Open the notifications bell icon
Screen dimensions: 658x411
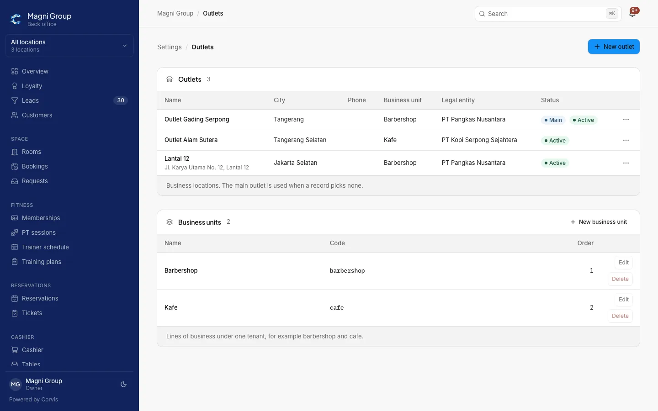click(632, 14)
